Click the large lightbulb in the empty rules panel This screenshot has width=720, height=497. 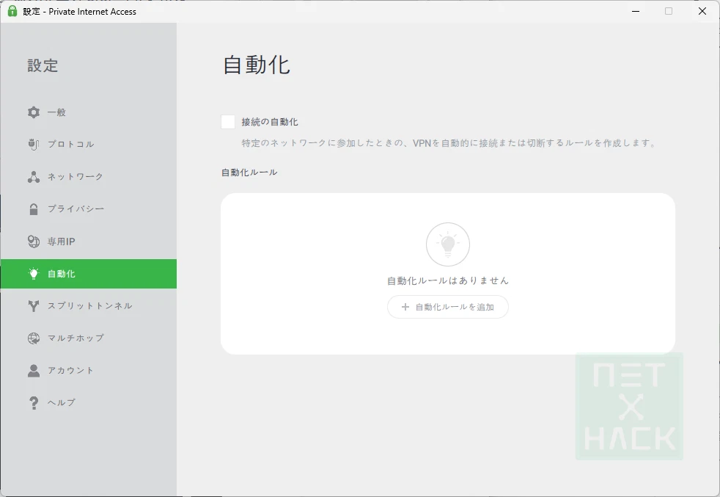pos(448,244)
